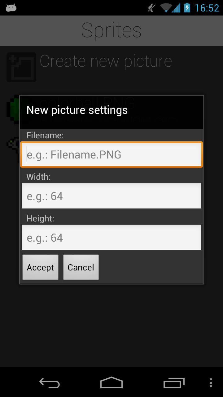
Task: Tap the Create new picture label
Action: coord(106,61)
